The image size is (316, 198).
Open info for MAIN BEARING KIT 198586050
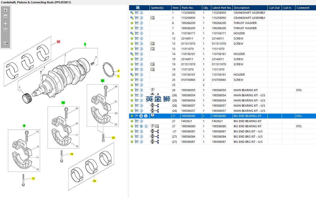[x=141, y=90]
